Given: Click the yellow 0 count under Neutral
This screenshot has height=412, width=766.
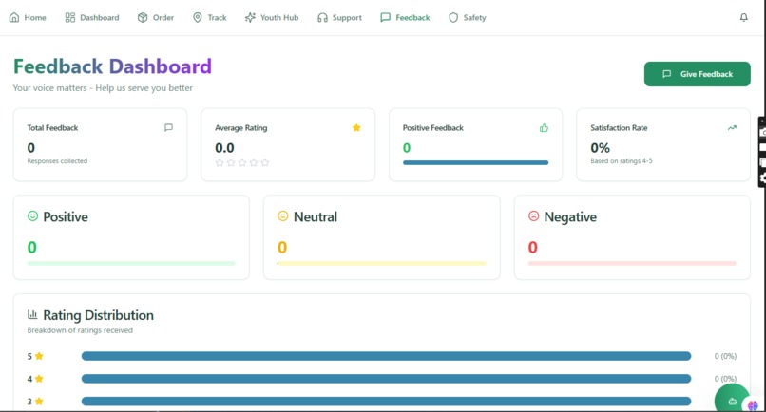Looking at the screenshot, I should (x=282, y=247).
